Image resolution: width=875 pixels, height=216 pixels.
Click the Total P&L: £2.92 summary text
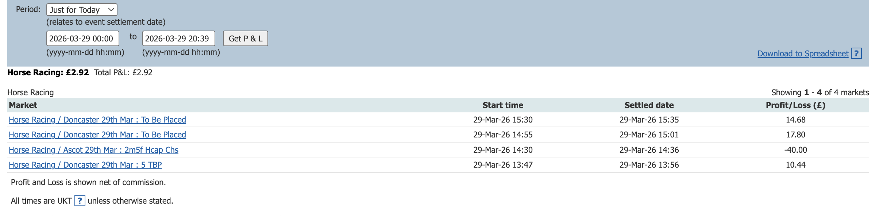(x=123, y=72)
